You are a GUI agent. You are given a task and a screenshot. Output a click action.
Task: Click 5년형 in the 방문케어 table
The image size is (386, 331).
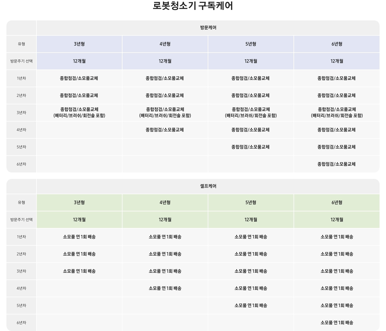click(x=251, y=44)
